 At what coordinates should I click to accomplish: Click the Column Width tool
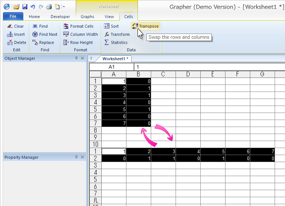(x=66, y=34)
